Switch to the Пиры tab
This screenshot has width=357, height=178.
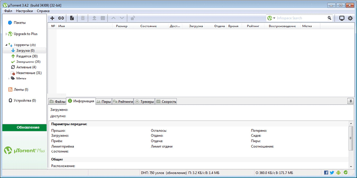(x=104, y=102)
